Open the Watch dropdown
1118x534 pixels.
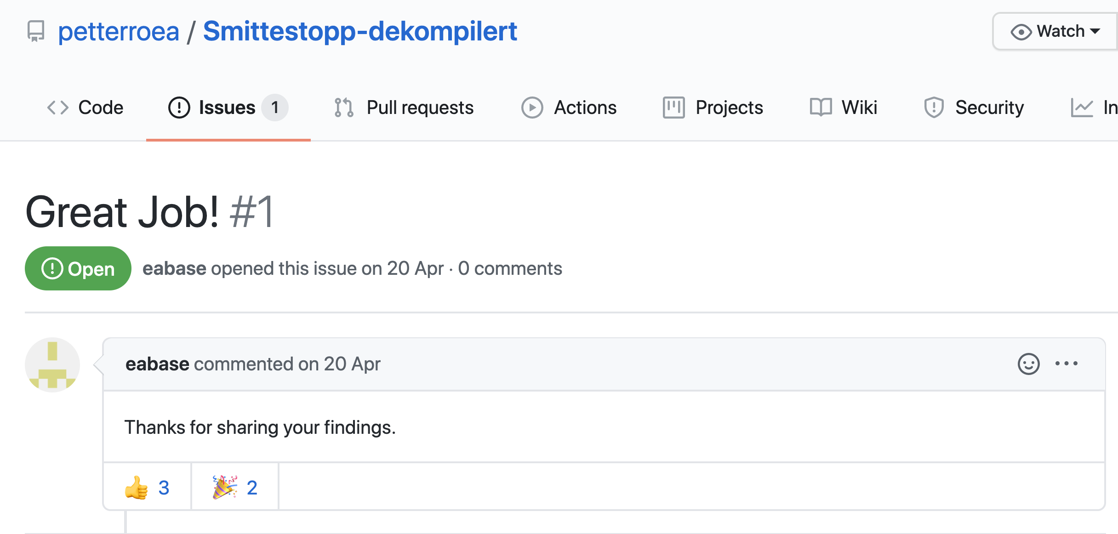coord(1055,31)
